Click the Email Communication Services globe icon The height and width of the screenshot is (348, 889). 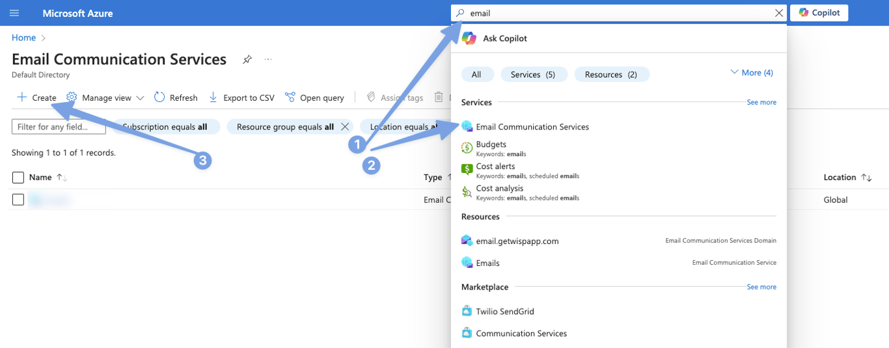pos(467,127)
